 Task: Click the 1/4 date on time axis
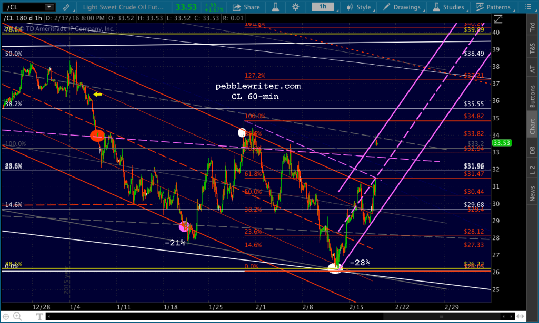(75, 307)
